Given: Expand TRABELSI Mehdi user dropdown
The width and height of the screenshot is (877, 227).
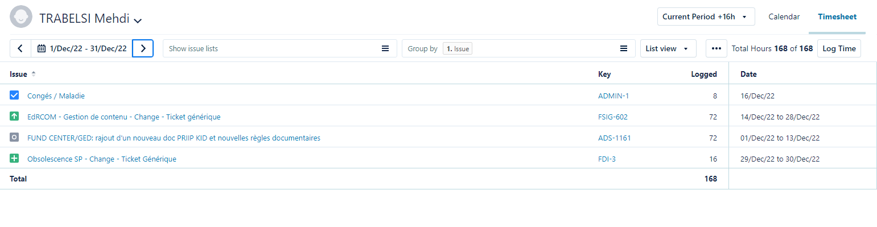Looking at the screenshot, I should click(x=137, y=20).
